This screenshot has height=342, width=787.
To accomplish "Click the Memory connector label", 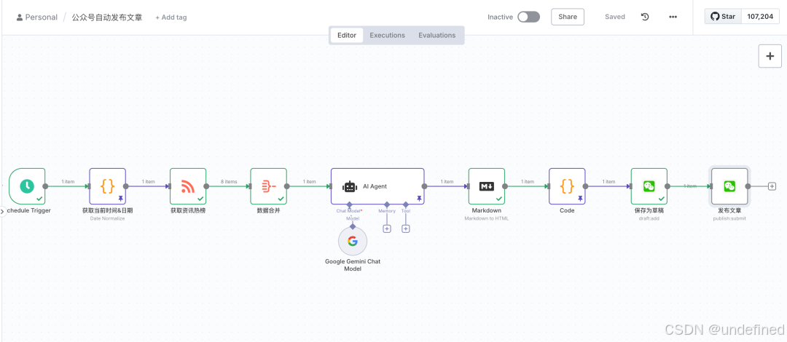I will 387,211.
